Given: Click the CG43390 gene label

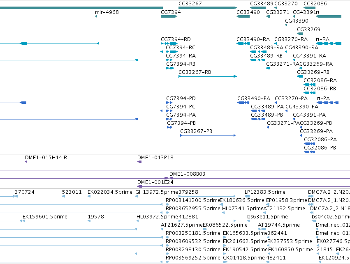Looking at the screenshot, I should [x=297, y=21].
